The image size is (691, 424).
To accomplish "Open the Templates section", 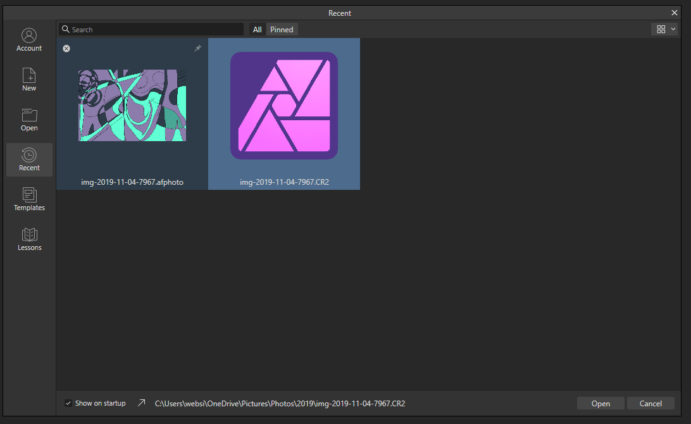I will click(29, 199).
